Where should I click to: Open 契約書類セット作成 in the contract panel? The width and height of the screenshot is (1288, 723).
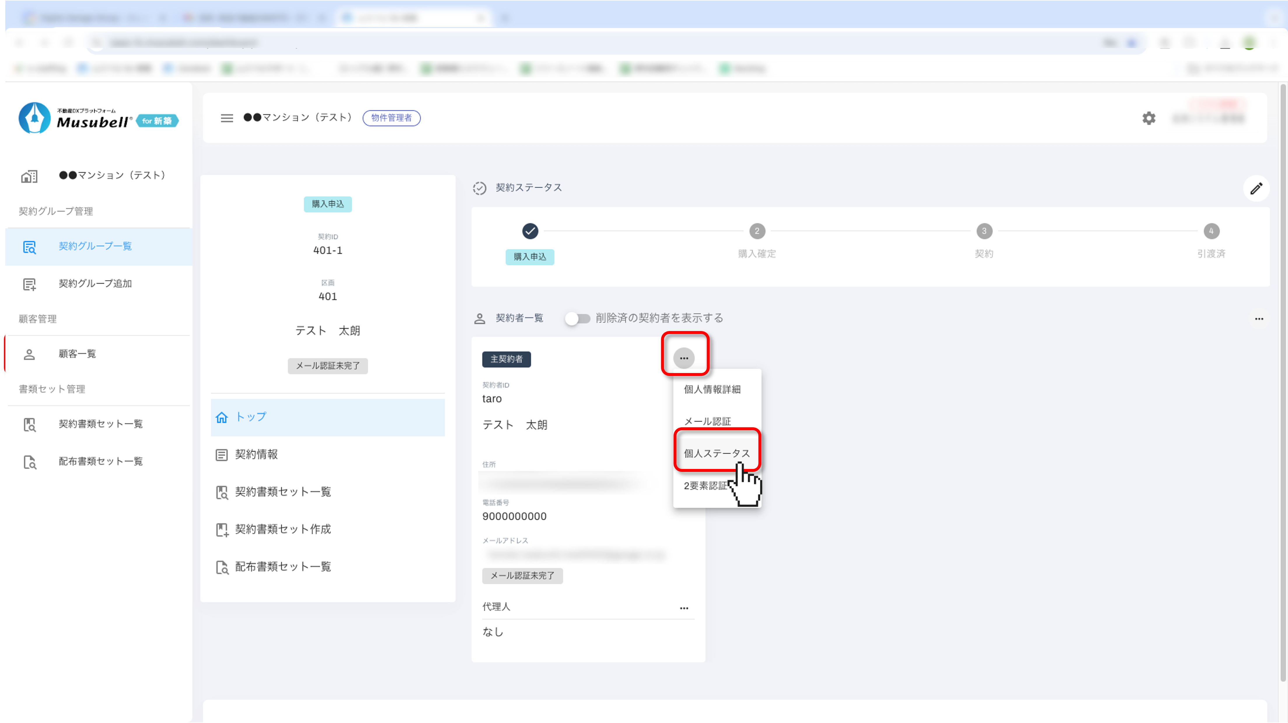point(282,529)
